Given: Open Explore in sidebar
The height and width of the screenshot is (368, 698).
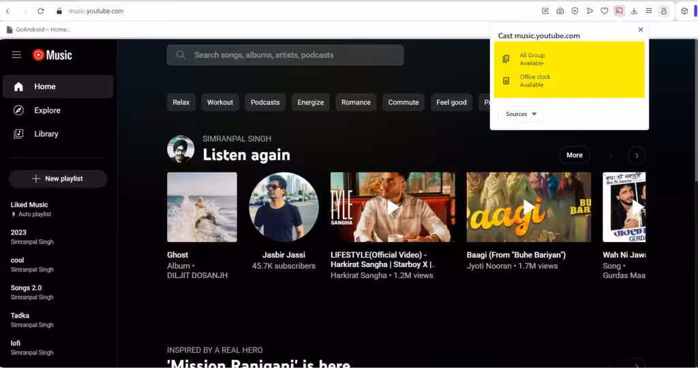Looking at the screenshot, I should click(58, 110).
